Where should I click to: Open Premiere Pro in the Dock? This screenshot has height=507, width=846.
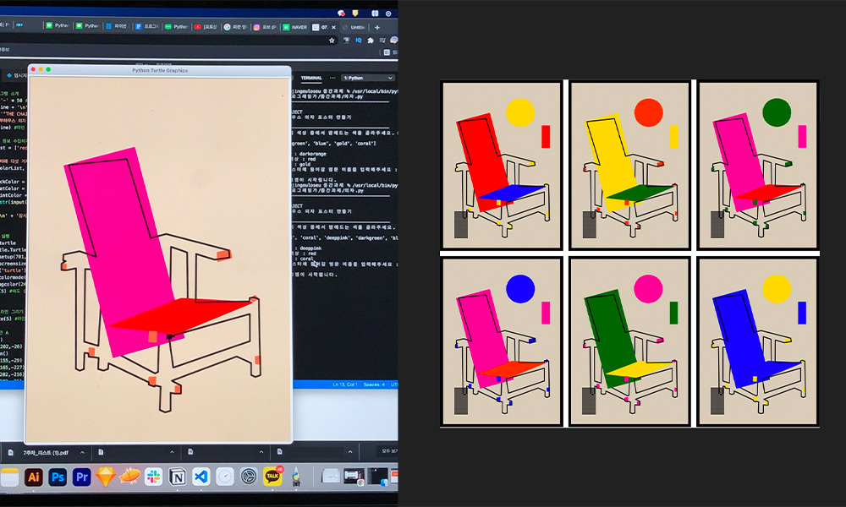click(x=81, y=477)
